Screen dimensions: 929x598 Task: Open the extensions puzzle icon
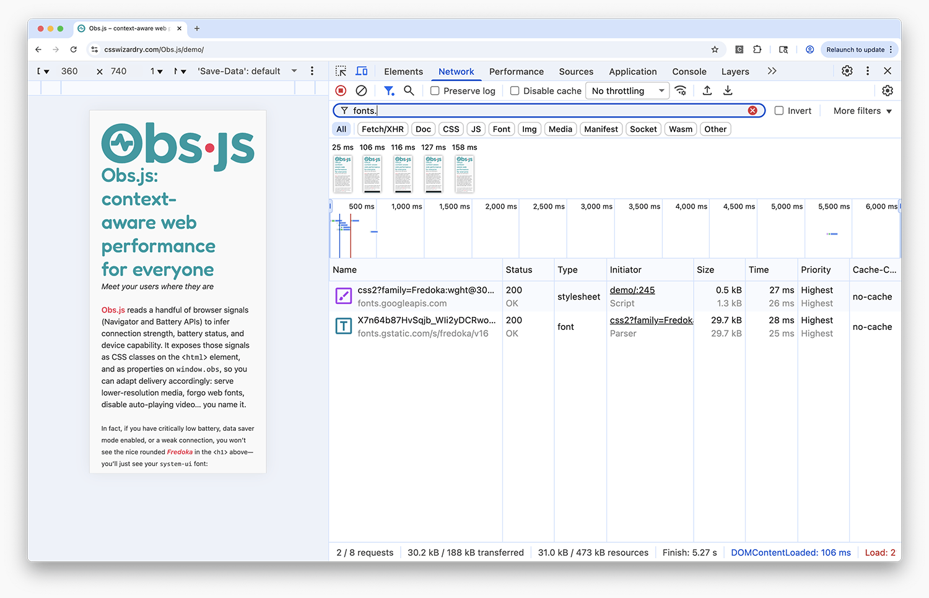[757, 50]
